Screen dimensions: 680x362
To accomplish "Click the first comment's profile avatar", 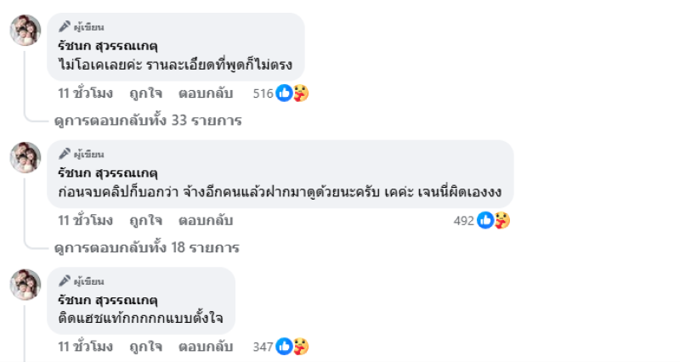I will (x=25, y=31).
